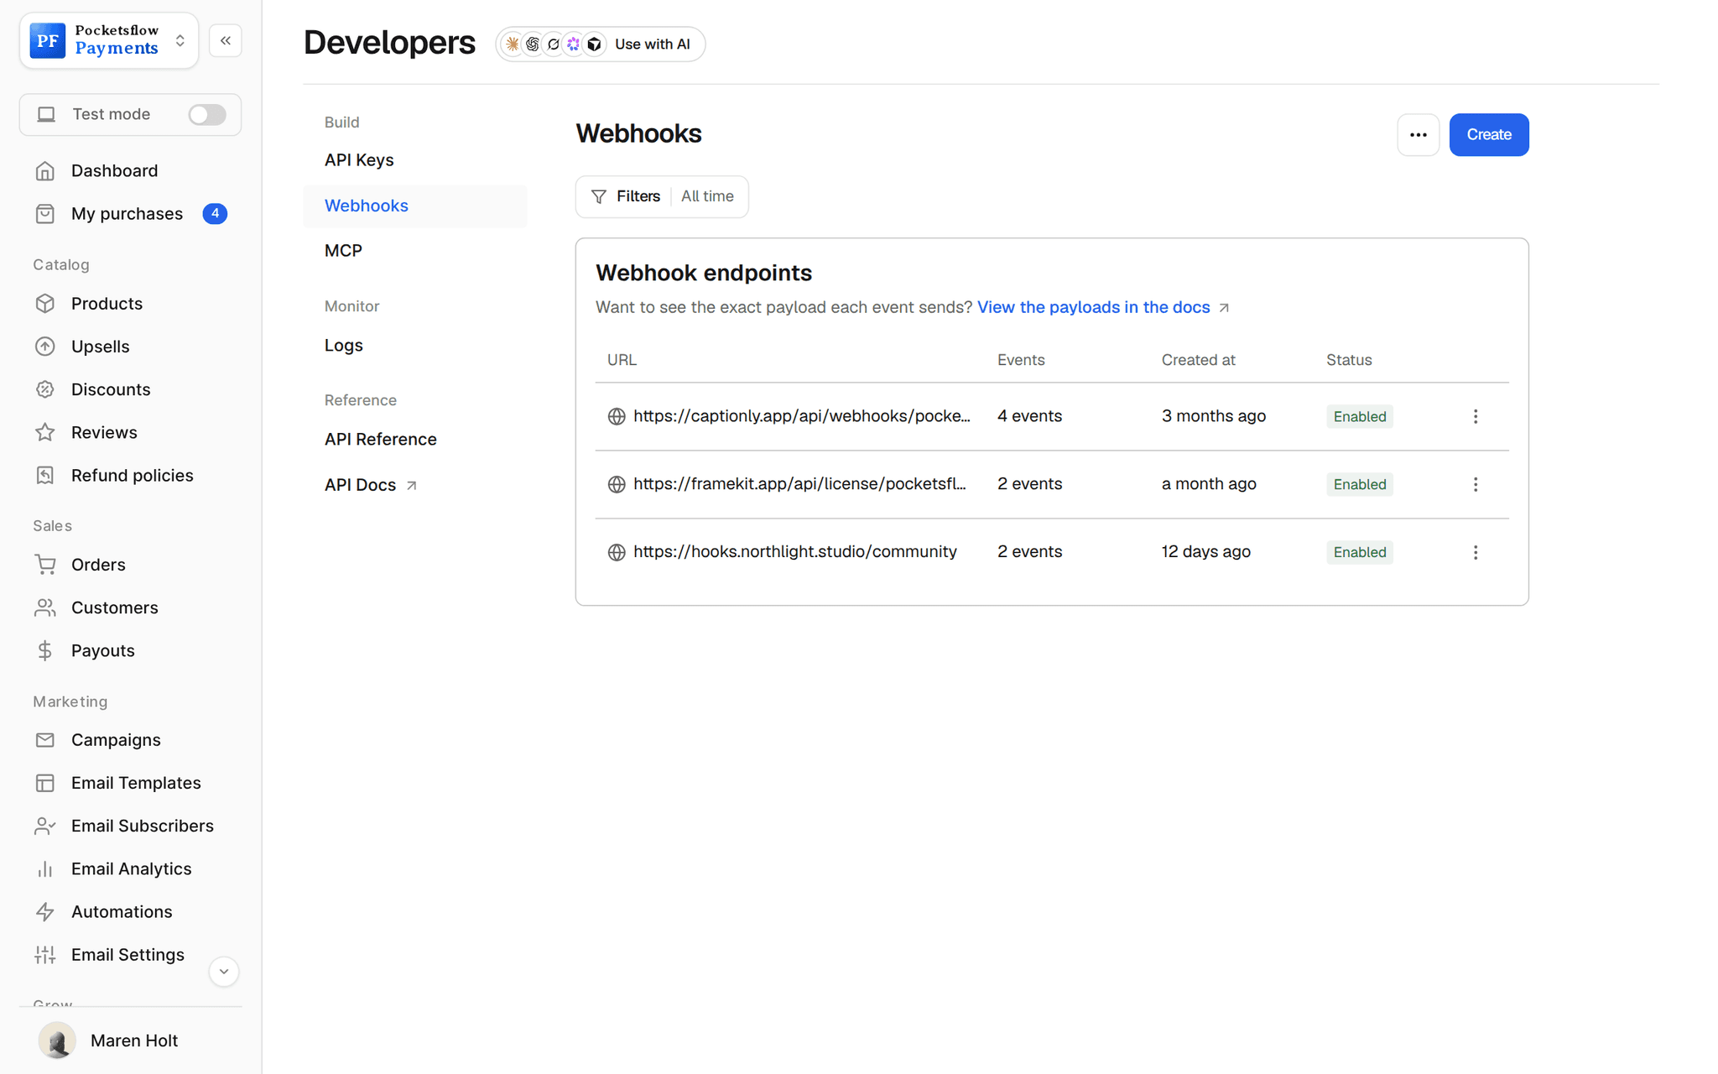Open the three-dot menu beside Create

coord(1419,135)
